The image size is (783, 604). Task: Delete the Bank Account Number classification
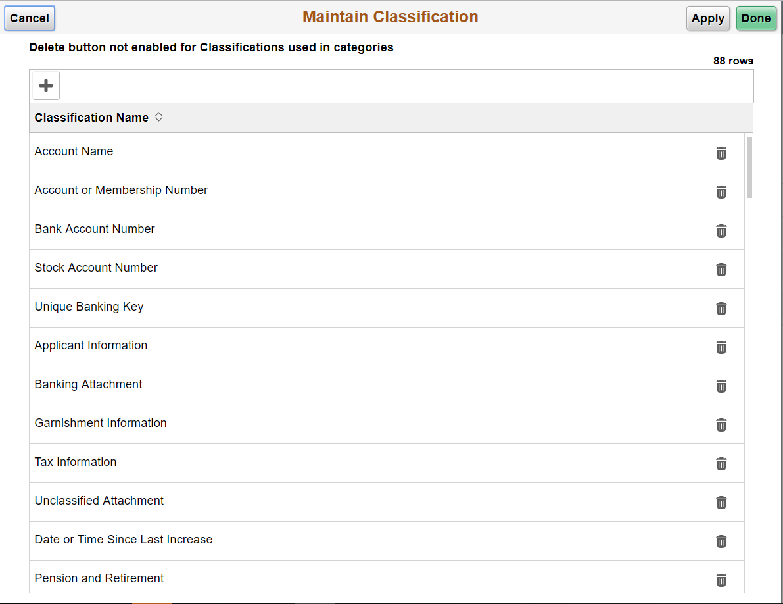tap(721, 230)
